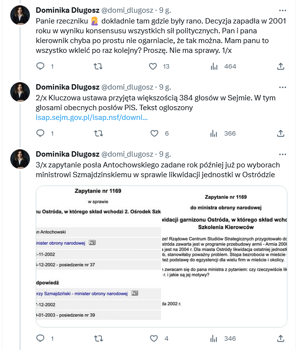The height and width of the screenshot is (350, 305).
Task: Reply to the first tweet ending in 1/x
Action: (x=41, y=66)
